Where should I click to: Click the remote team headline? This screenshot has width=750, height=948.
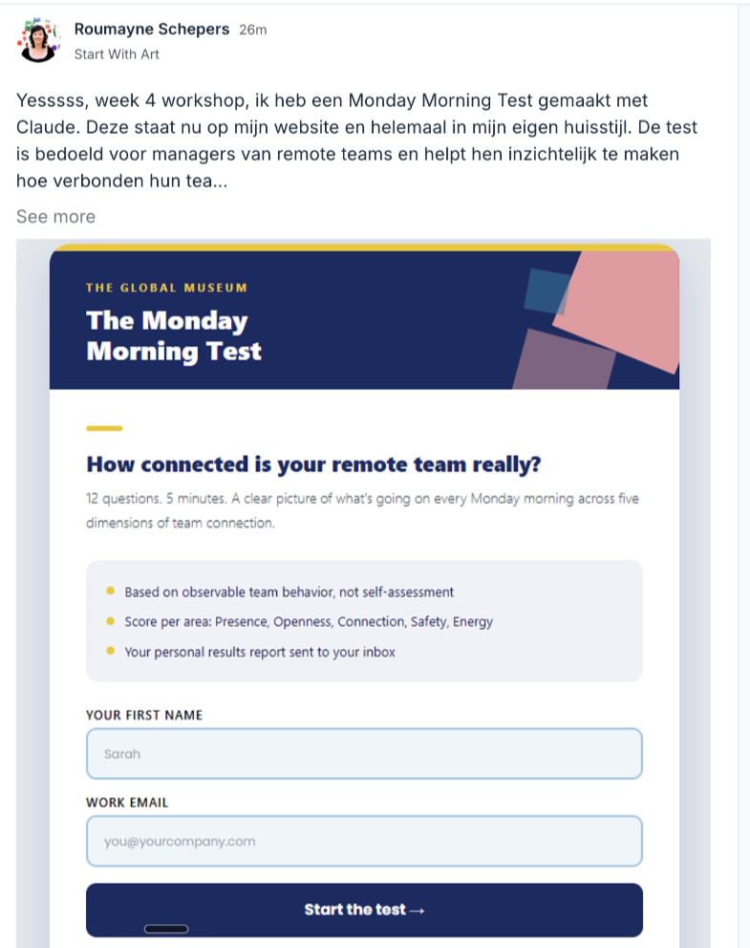[313, 464]
